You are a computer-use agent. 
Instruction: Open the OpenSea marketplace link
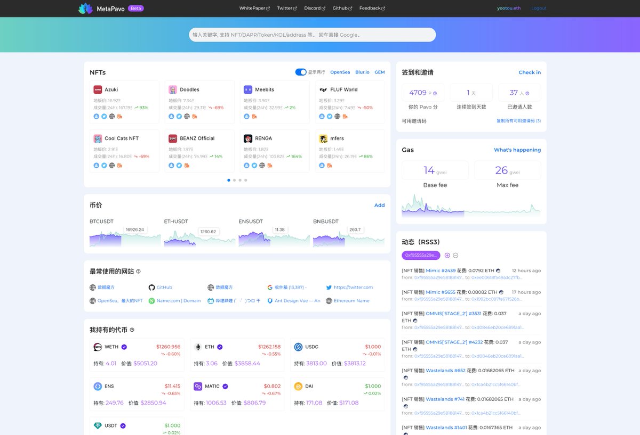tap(340, 72)
